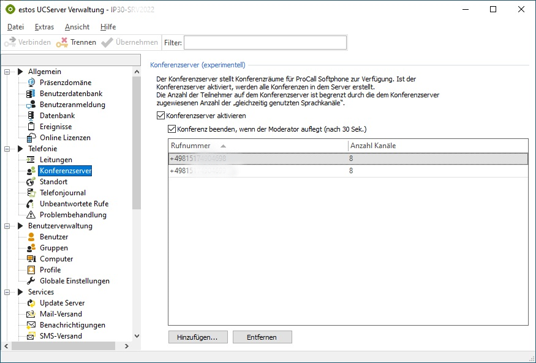Toggle Konferenz beenden wenn Moderator auflegt

(x=172, y=129)
